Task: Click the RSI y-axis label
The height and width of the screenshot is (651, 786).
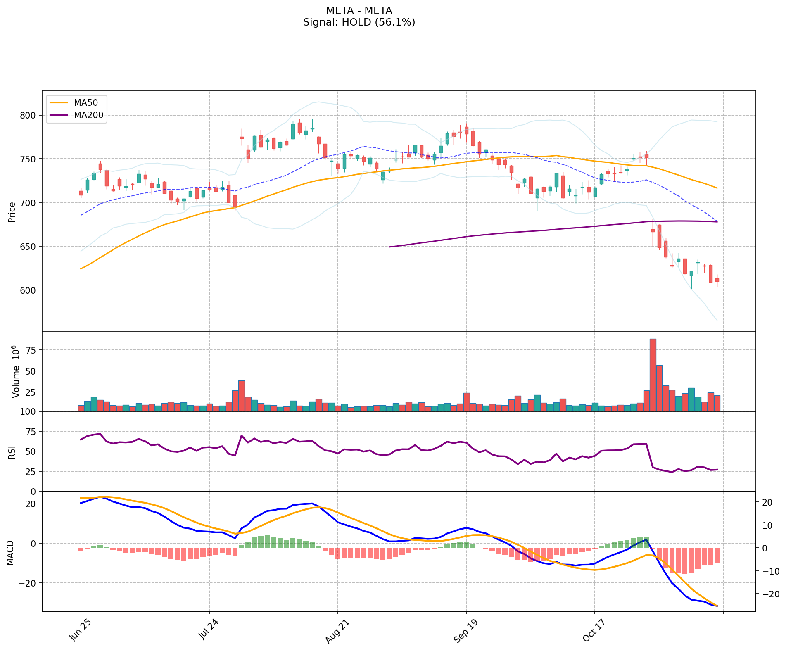Action: (12, 452)
